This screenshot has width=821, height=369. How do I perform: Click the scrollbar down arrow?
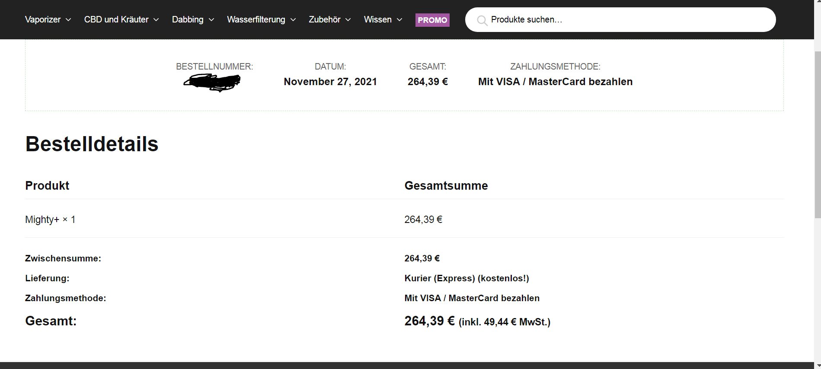click(x=817, y=366)
